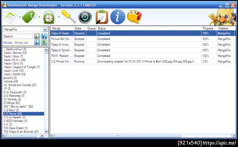Image resolution: width=238 pixels, height=147 pixels.
Task: Click the blue help book icon next to search
Action: pyautogui.click(x=44, y=36)
